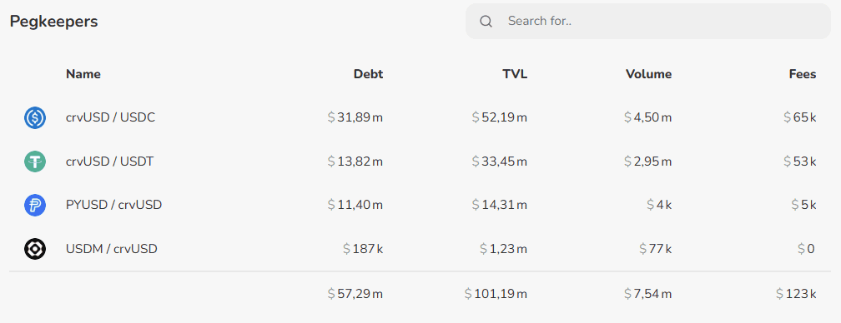Click the Tether USDT coin icon

tap(35, 161)
